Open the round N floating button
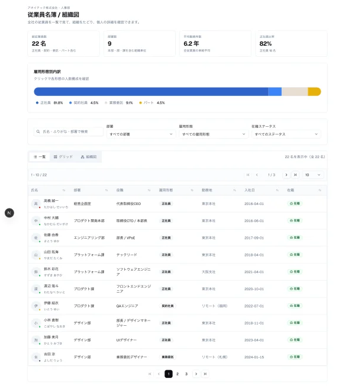 (x=9, y=213)
